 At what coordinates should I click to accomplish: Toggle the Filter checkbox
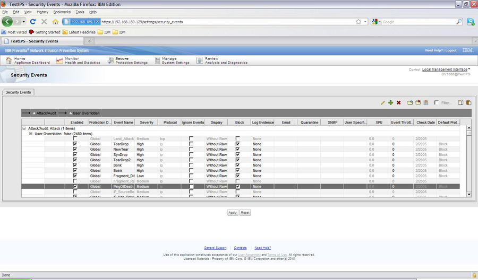(437, 102)
